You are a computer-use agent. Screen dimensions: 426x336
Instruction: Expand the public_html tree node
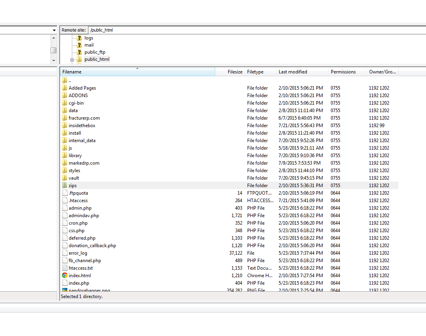pyautogui.click(x=72, y=60)
